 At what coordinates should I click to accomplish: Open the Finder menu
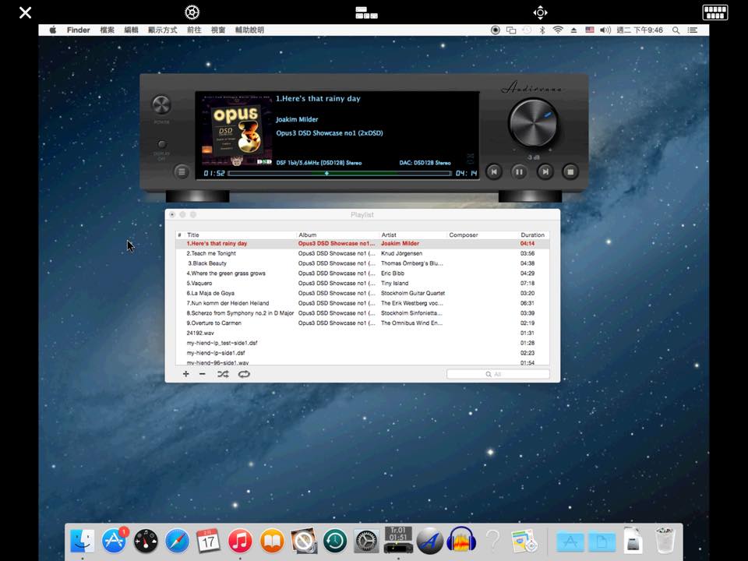(78, 30)
